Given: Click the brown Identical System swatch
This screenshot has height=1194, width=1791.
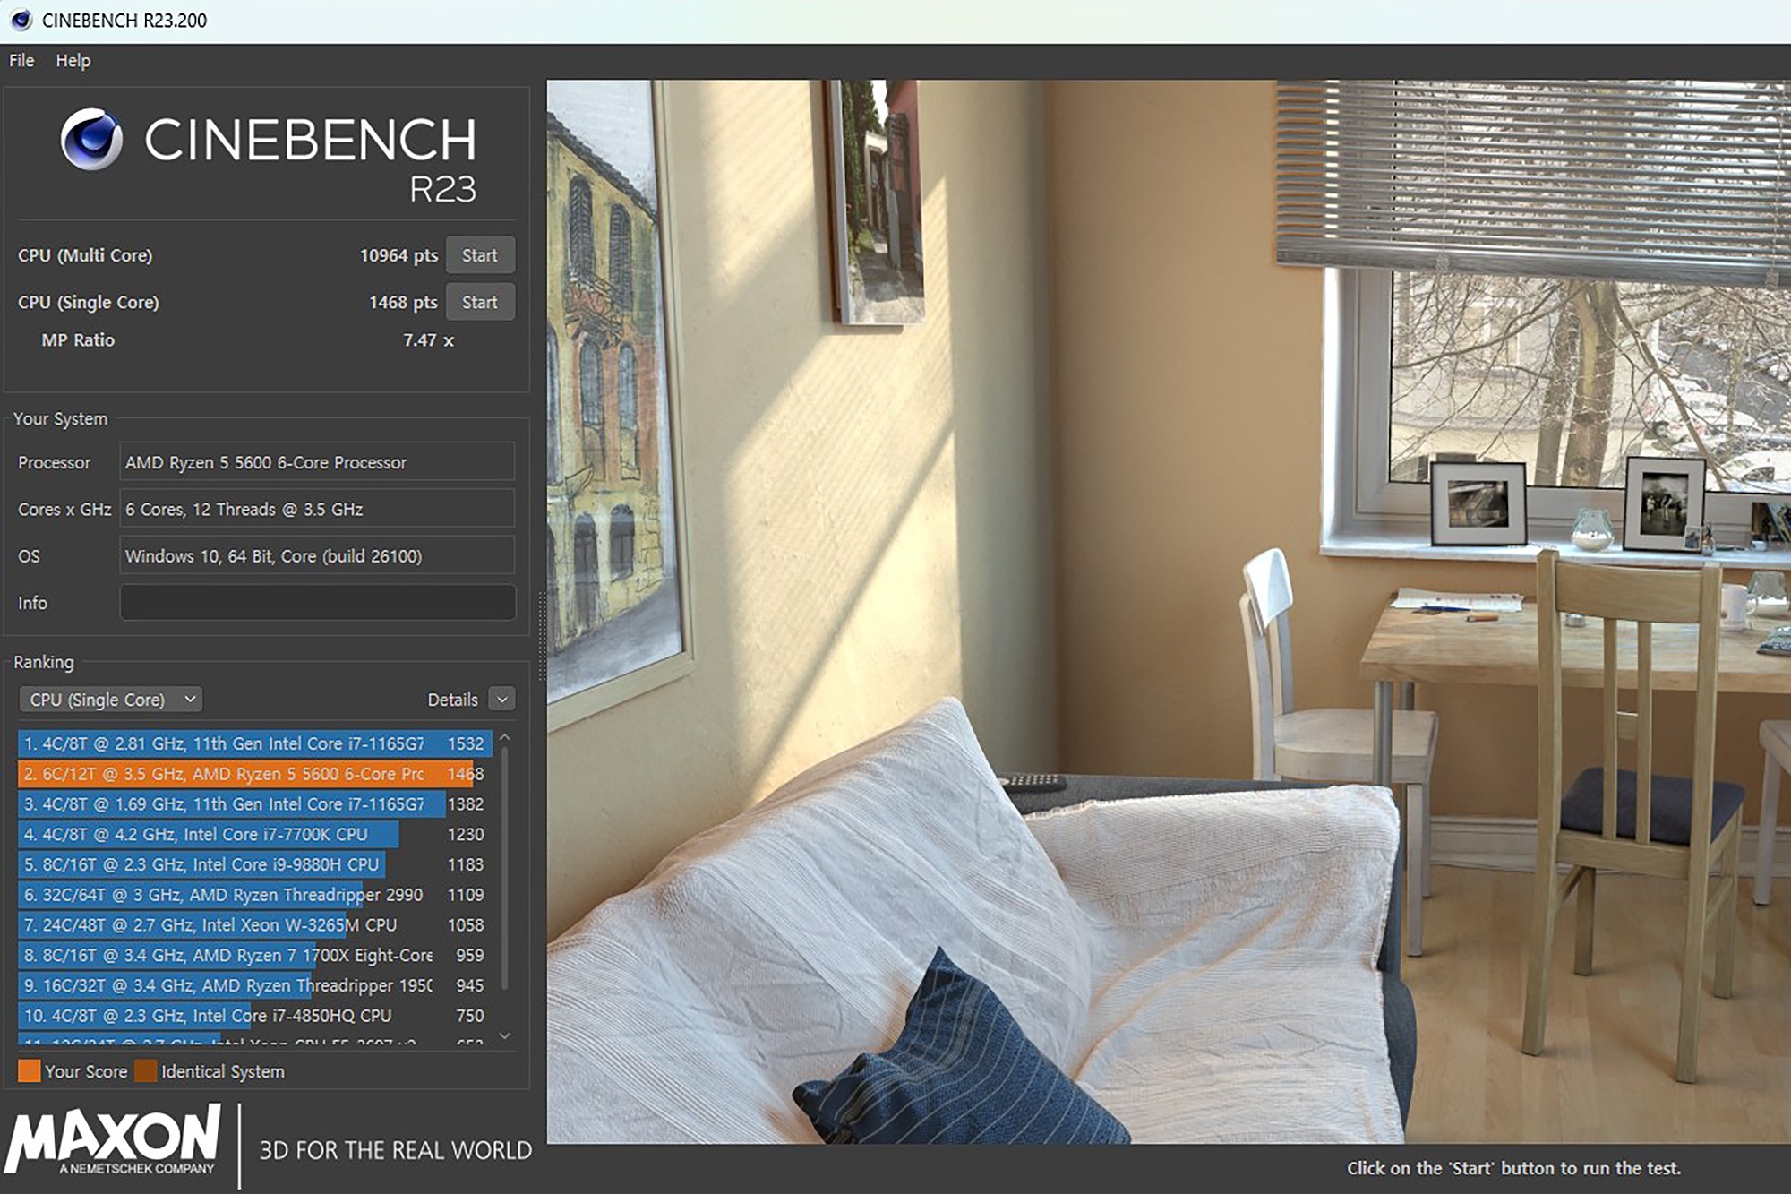Looking at the screenshot, I should (145, 1071).
